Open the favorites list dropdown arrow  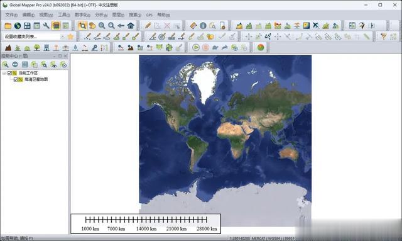(x=63, y=36)
